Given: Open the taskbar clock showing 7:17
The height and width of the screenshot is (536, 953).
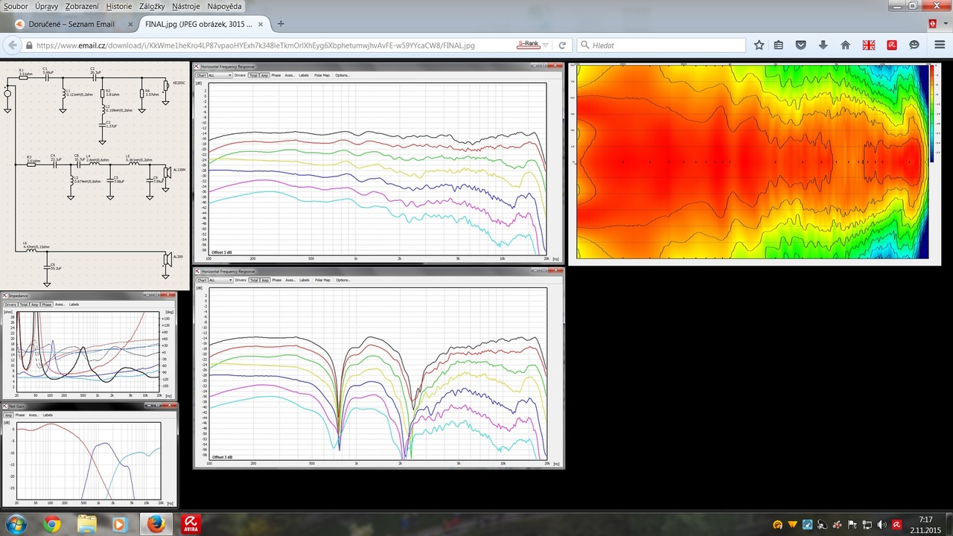Looking at the screenshot, I should (x=926, y=524).
